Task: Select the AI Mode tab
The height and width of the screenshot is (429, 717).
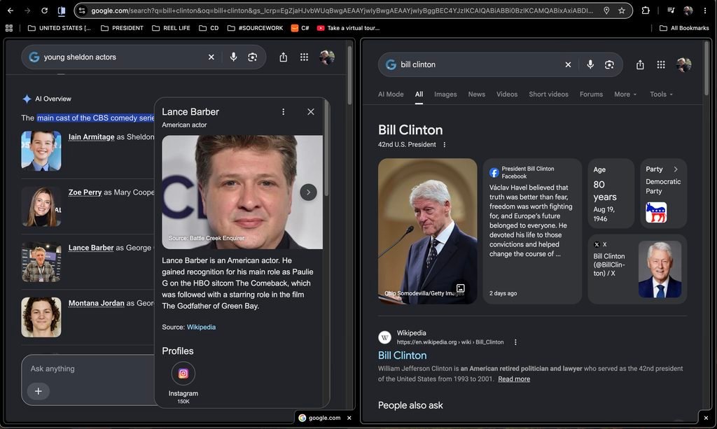Action: click(x=391, y=94)
